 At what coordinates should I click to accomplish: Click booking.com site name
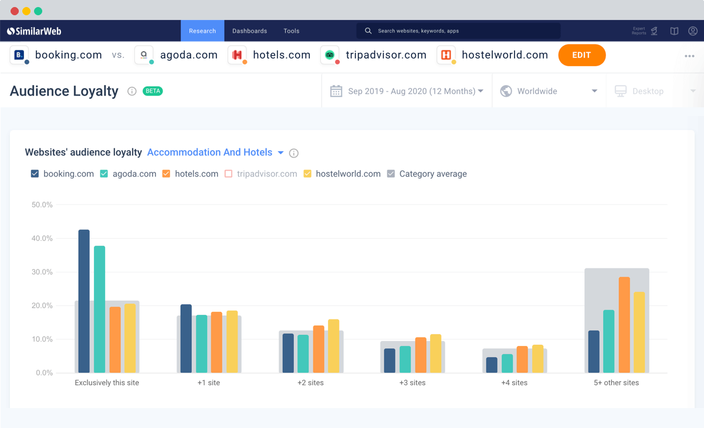tap(69, 55)
